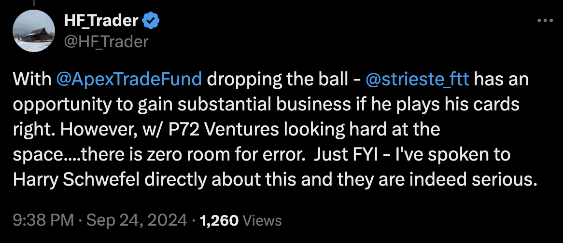Viewport: 563px width, 243px height.
Task: Select the Sep 24, 2024 date
Action: [137, 220]
